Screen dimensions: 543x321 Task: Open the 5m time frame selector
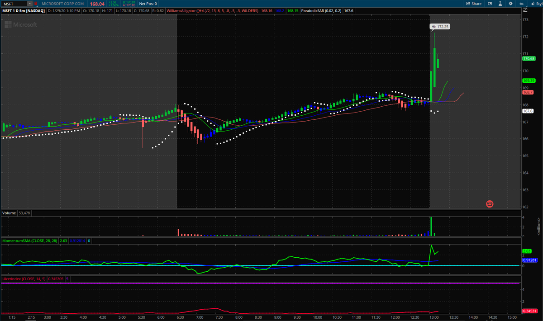pos(521,4)
